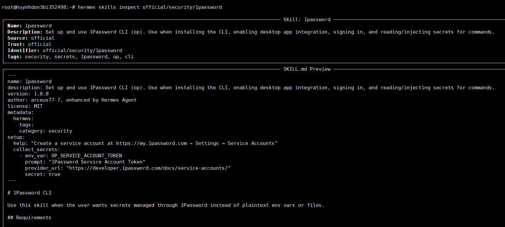Click OP_SERVICE_ACCOUNT_TOKEN env var text
The height and width of the screenshot is (227, 505).
(x=86, y=156)
